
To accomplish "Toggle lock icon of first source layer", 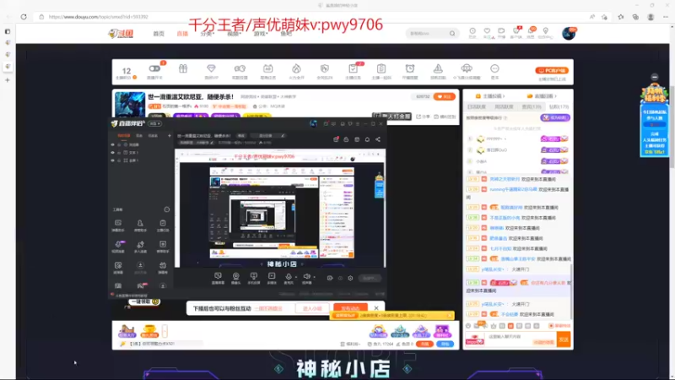I will click(x=119, y=144).
